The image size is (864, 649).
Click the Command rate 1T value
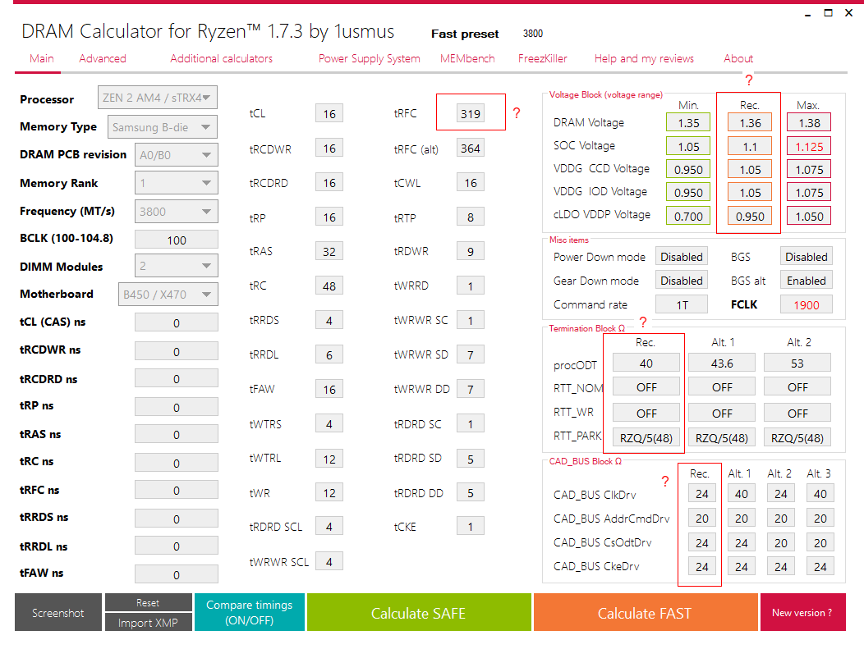click(x=682, y=304)
